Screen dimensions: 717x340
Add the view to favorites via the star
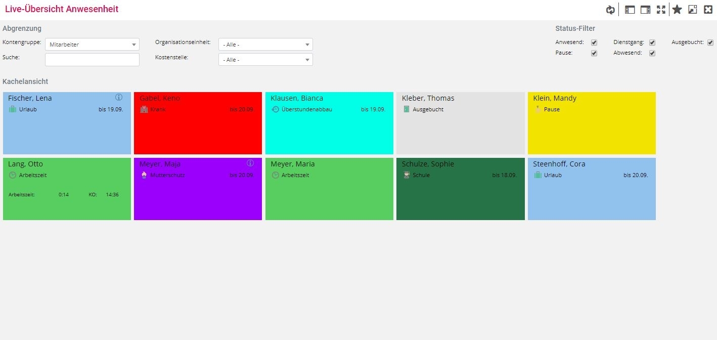677,10
